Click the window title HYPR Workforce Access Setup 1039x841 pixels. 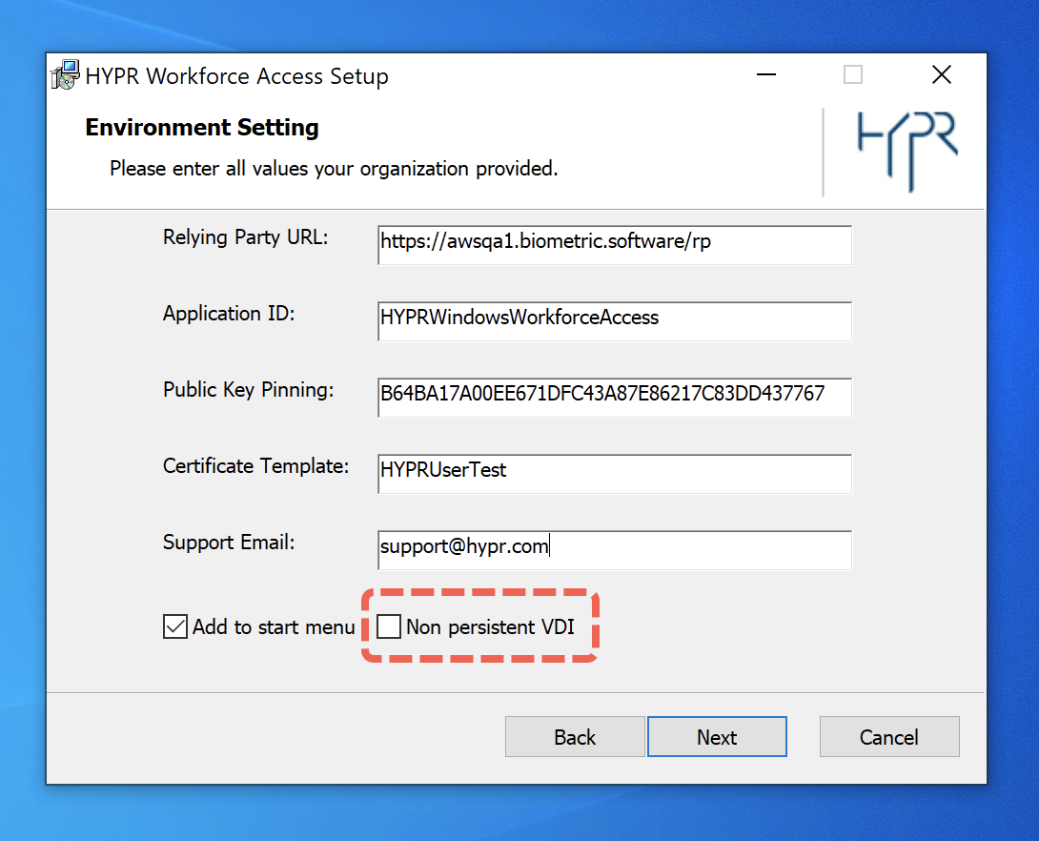236,76
